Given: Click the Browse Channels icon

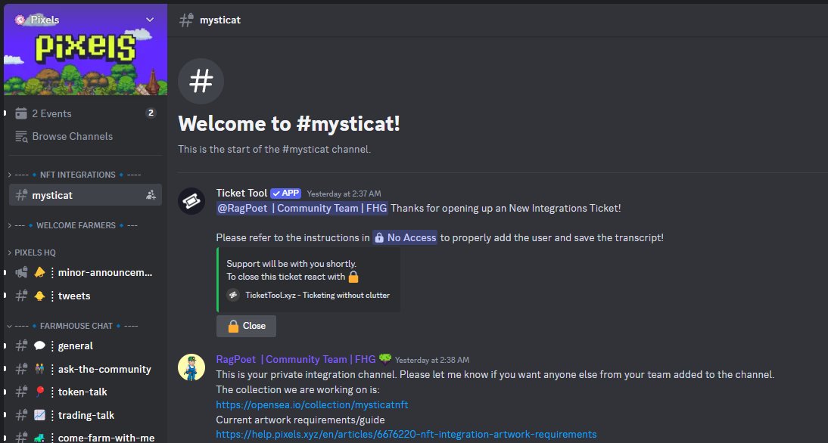Looking at the screenshot, I should (21, 136).
